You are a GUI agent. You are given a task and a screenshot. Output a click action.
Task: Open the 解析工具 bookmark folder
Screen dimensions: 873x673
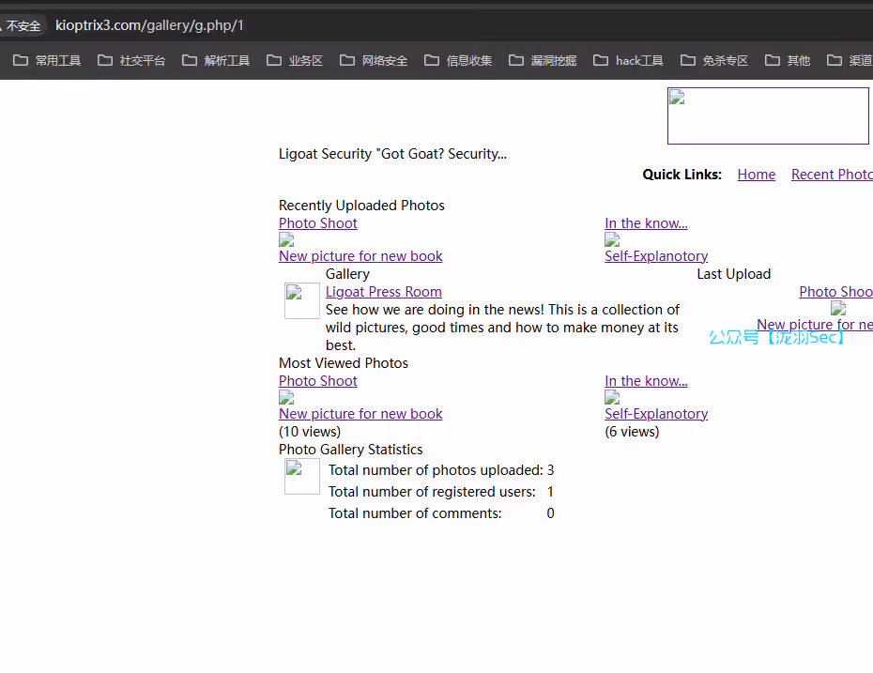pos(216,61)
